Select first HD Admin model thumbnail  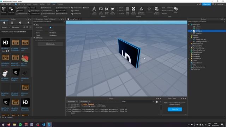6,43
